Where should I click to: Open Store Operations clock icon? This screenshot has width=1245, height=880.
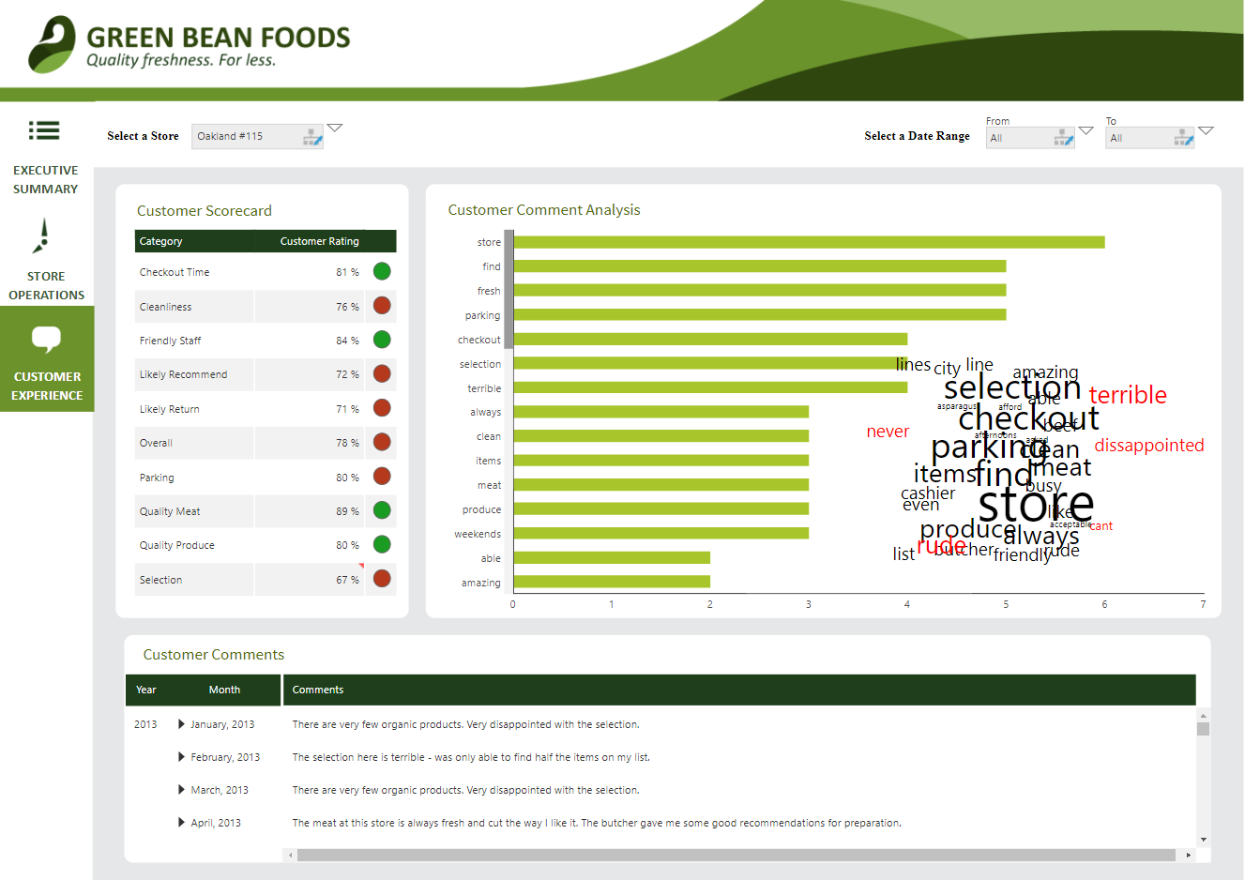point(42,236)
